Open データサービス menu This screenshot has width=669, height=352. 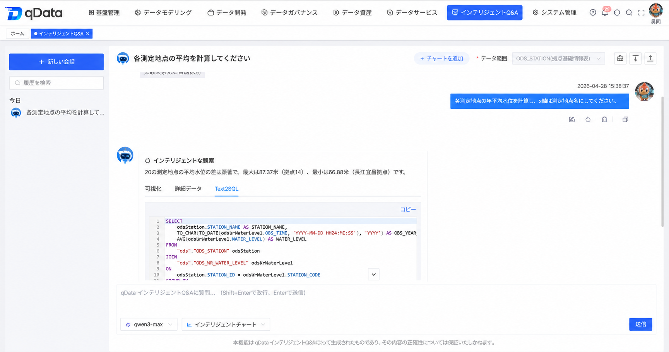click(x=412, y=12)
